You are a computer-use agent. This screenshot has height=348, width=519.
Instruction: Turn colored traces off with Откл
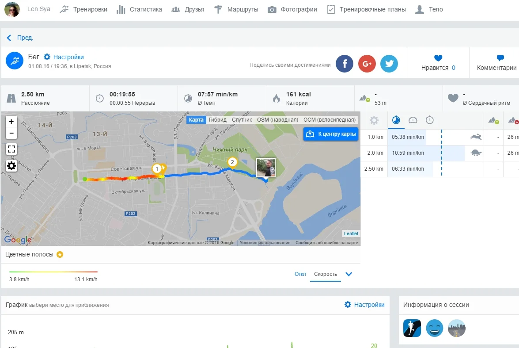300,274
